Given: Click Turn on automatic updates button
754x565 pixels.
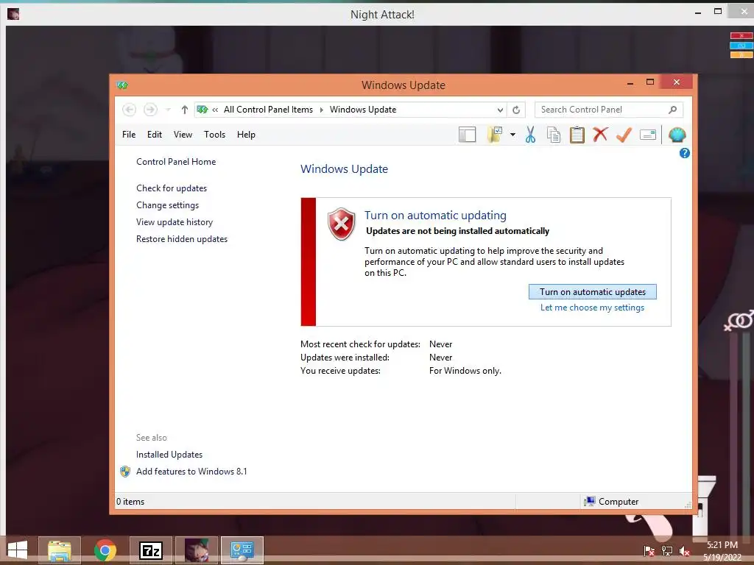Looking at the screenshot, I should [593, 291].
